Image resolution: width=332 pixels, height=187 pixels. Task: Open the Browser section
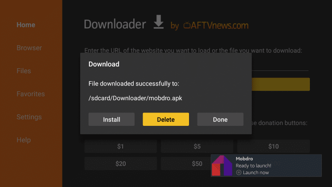[x=29, y=48]
